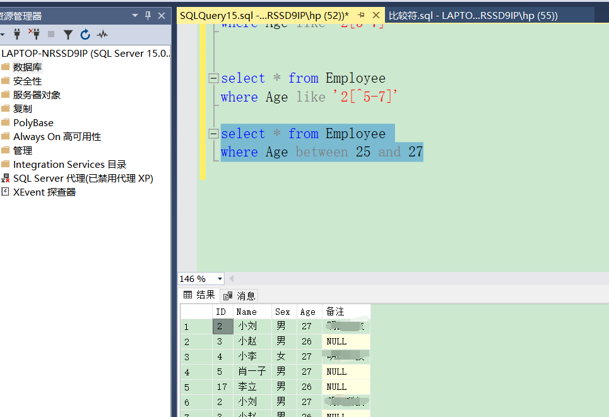Open Object Explorer window position dropdown arrow

[135, 16]
